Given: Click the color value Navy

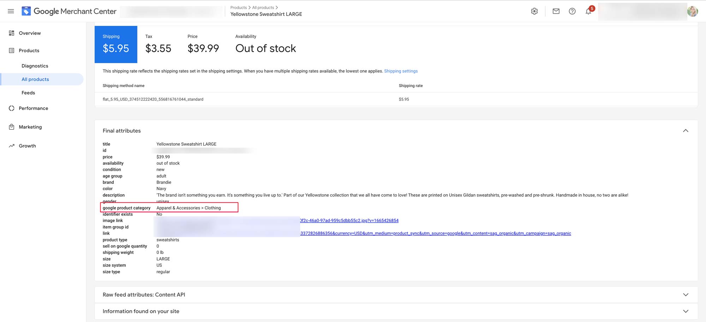Looking at the screenshot, I should 161,189.
